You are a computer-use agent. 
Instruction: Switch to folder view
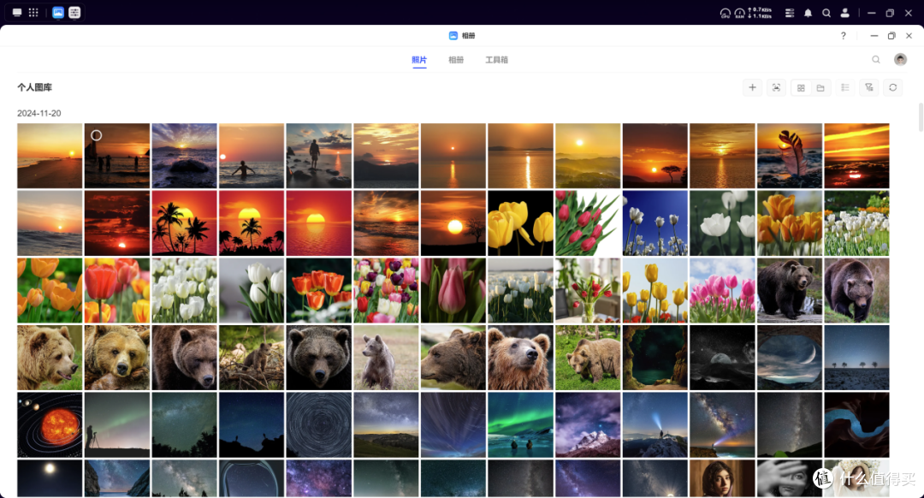tap(820, 88)
